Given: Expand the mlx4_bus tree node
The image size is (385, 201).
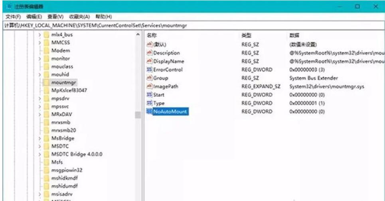Looking at the screenshot, I should click(x=39, y=35).
